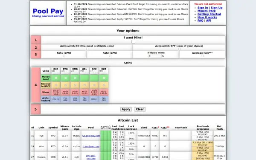Click the 'Miners pack' column header
The width and height of the screenshot is (256, 160).
click(x=65, y=128)
